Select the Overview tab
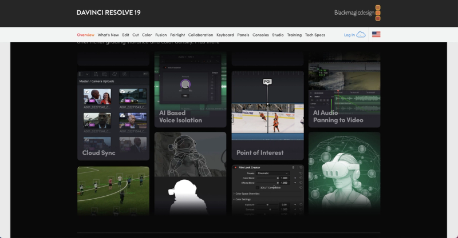This screenshot has height=238, width=458. (x=85, y=35)
